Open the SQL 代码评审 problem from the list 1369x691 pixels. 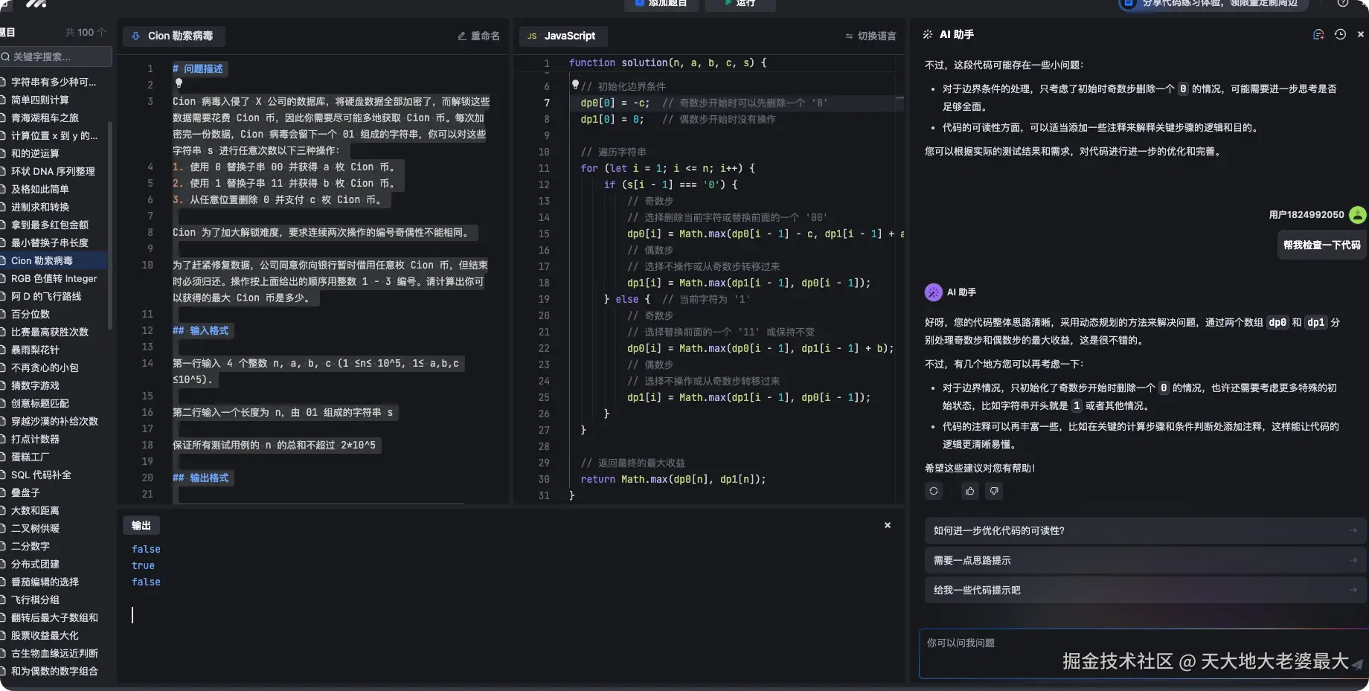40,475
